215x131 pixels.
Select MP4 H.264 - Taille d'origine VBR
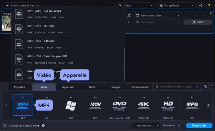tap(68, 59)
